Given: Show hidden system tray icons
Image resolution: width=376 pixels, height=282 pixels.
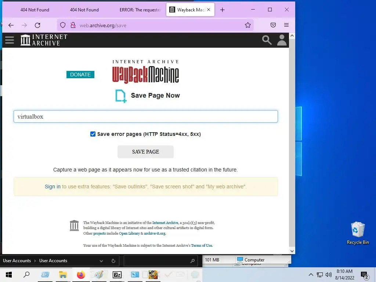Looking at the screenshot, I should [x=311, y=275].
